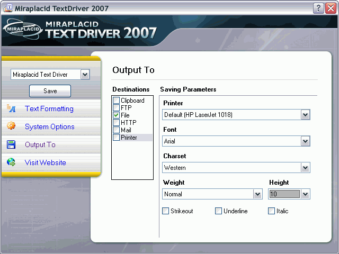Open the Weight dropdown arrow
Viewport: 339px width, 254px height.
[258, 194]
